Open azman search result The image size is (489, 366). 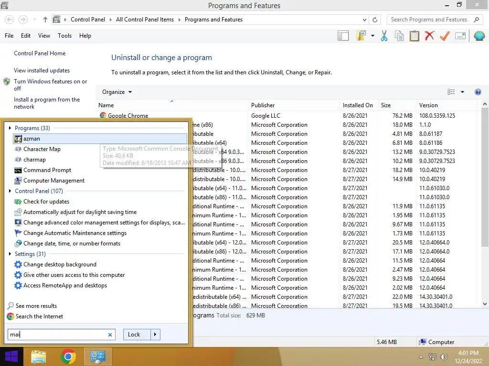[x=100, y=139]
